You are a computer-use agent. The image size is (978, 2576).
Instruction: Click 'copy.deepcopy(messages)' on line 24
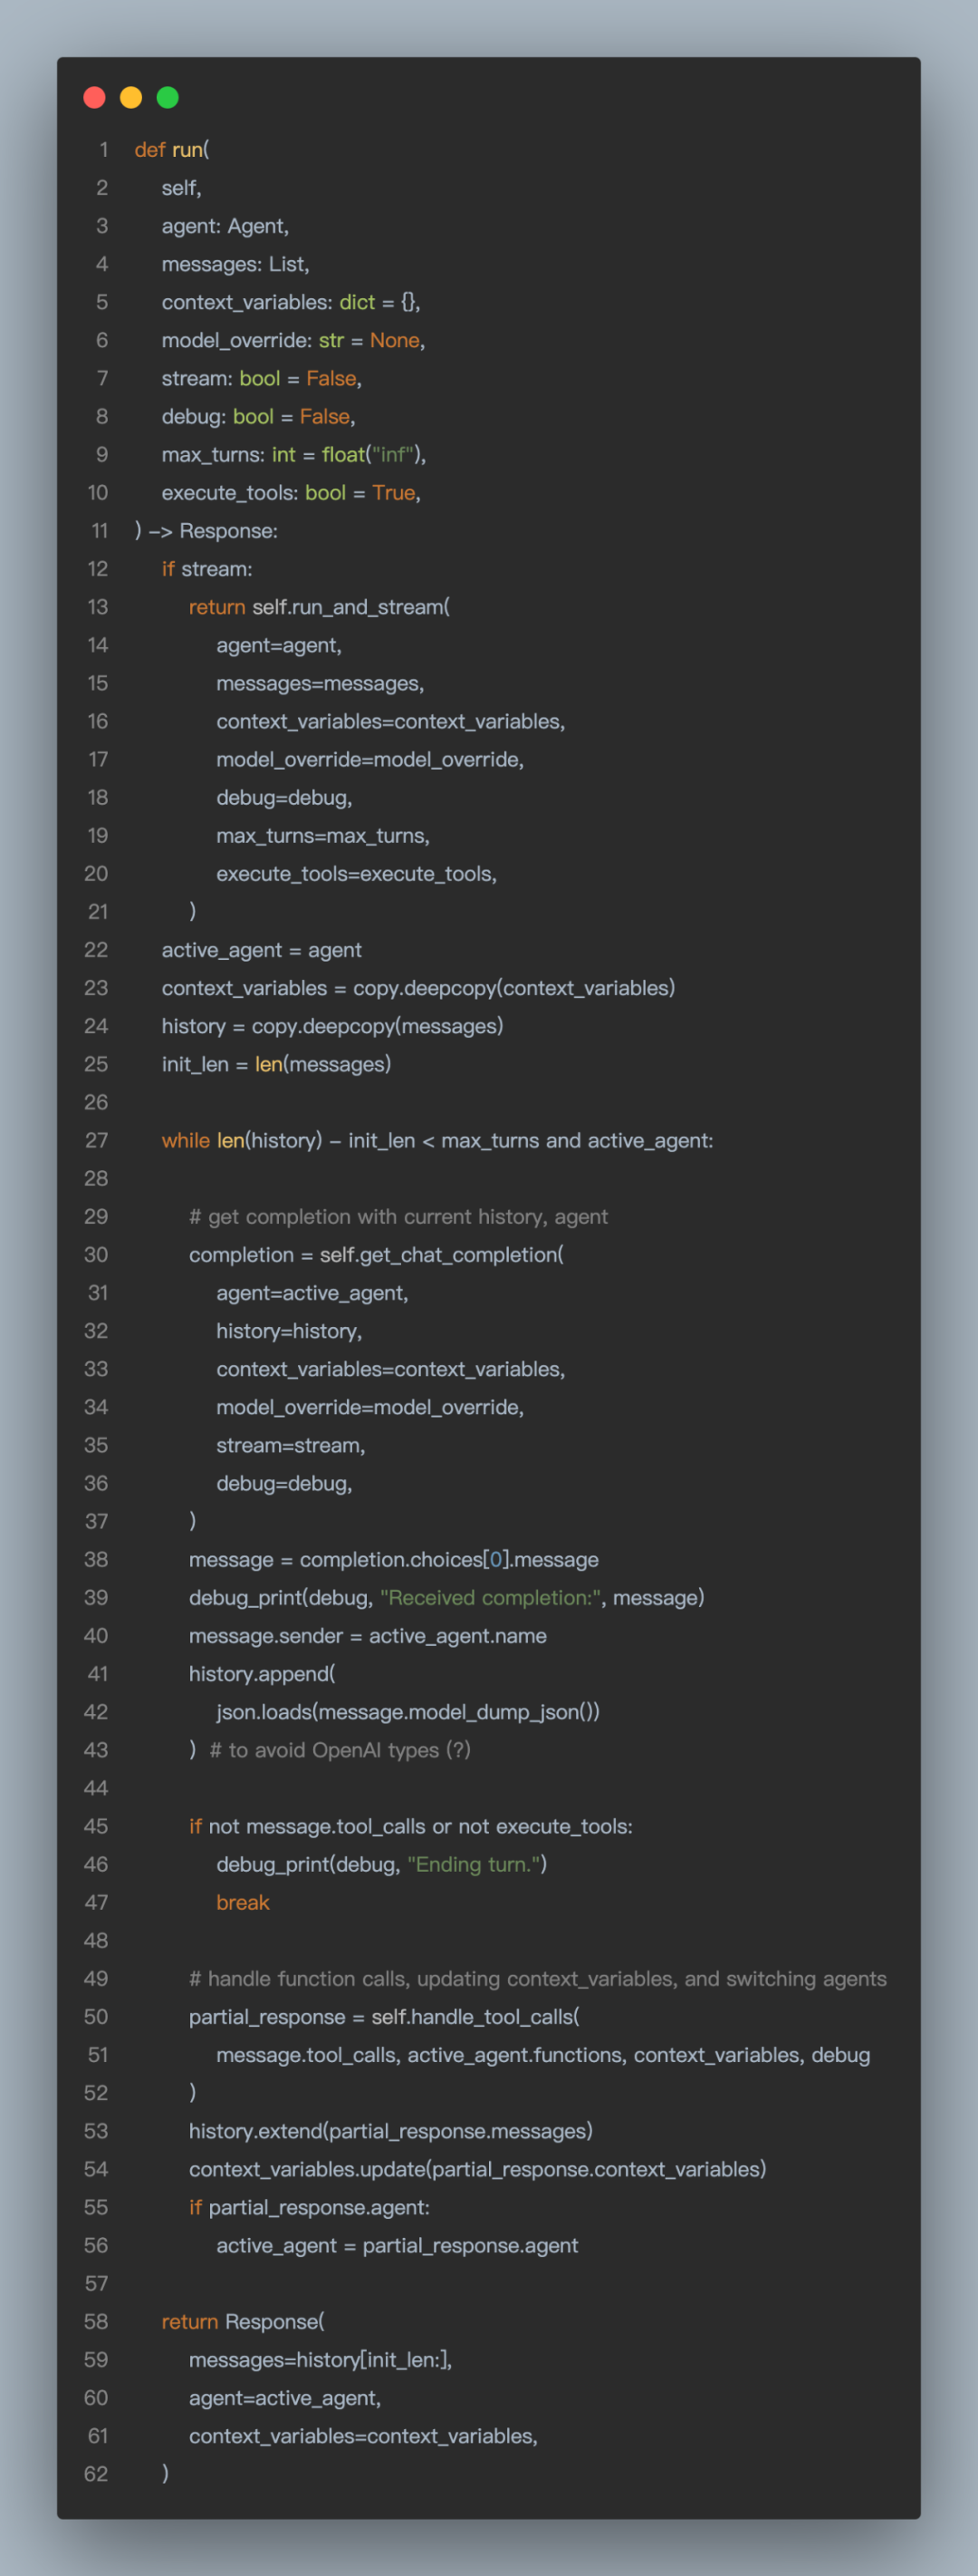click(378, 1027)
